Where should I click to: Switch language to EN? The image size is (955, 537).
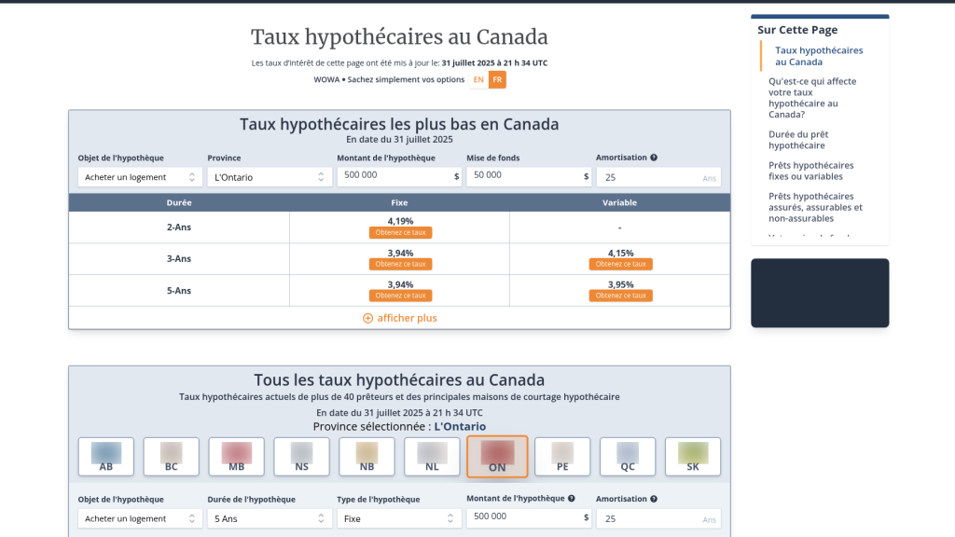click(478, 80)
